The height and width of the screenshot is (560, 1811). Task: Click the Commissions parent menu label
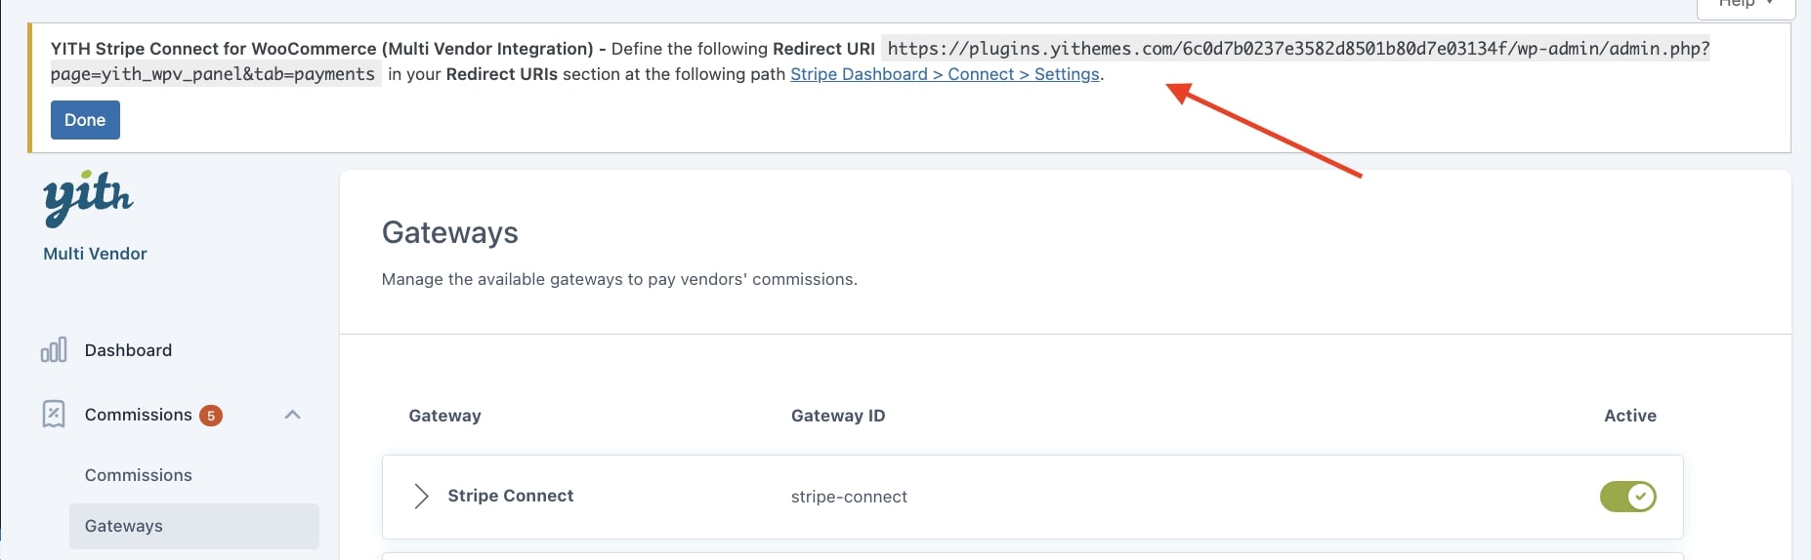click(x=138, y=415)
